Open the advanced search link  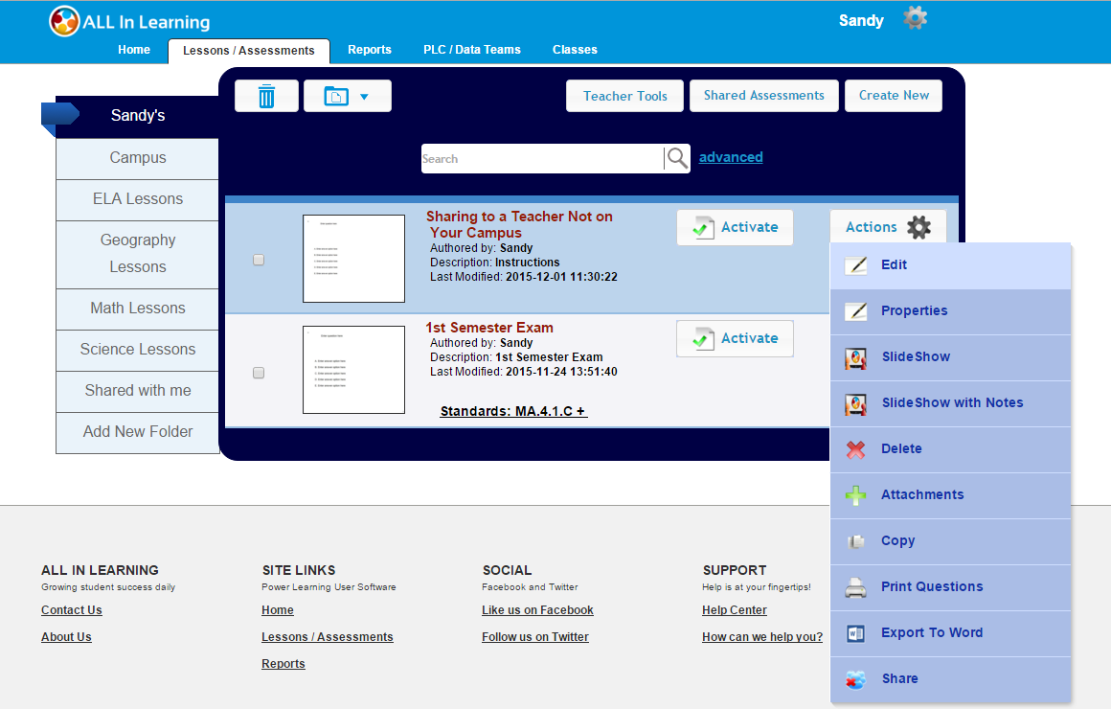point(731,157)
